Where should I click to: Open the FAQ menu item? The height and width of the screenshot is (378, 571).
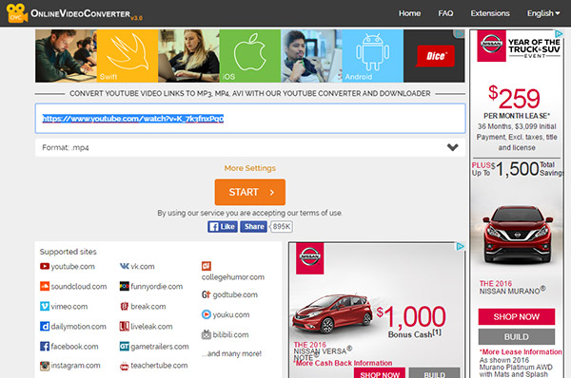click(x=445, y=13)
